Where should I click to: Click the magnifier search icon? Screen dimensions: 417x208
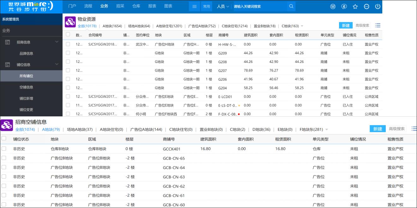pyautogui.click(x=291, y=6)
